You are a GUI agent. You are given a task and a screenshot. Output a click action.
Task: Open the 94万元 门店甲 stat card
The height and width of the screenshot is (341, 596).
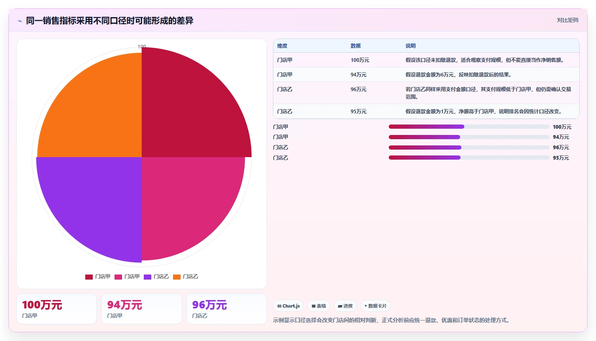(x=142, y=309)
